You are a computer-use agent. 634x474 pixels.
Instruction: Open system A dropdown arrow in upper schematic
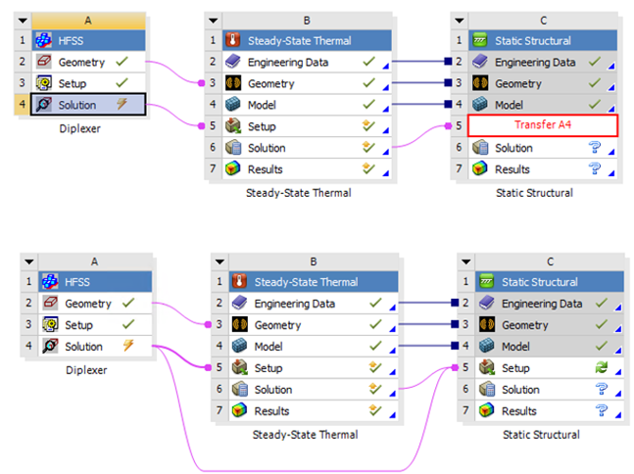(23, 21)
